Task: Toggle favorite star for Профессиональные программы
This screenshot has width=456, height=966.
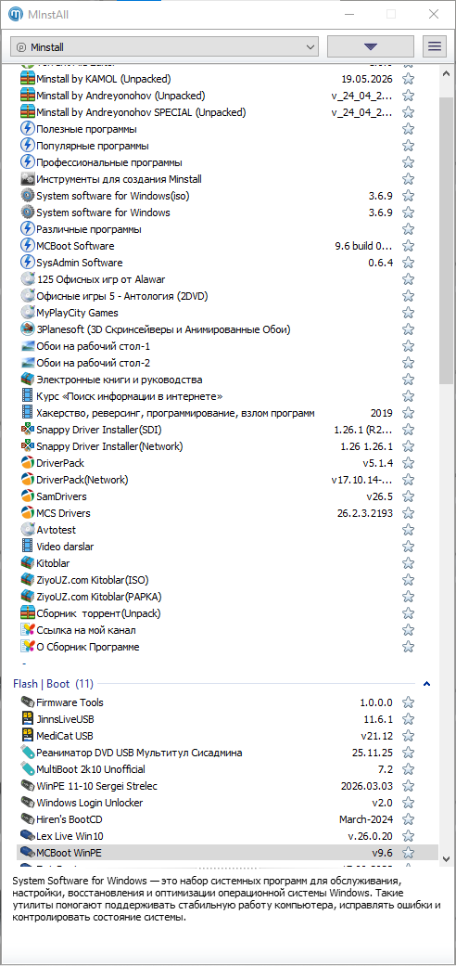Action: click(408, 162)
